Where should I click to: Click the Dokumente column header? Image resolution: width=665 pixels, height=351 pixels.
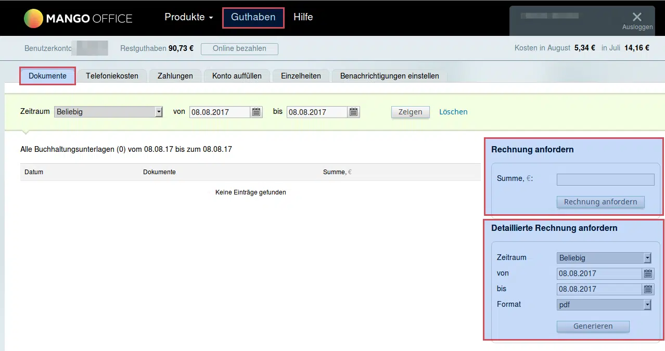pyautogui.click(x=159, y=172)
